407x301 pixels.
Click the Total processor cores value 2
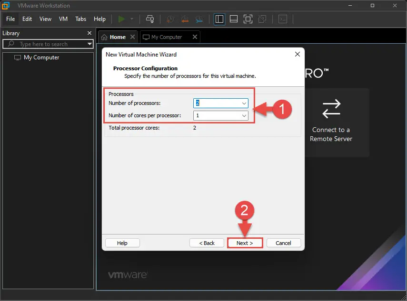coord(195,128)
